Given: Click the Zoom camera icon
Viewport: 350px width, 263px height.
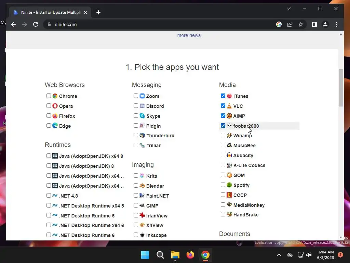Looking at the screenshot, I should point(142,96).
